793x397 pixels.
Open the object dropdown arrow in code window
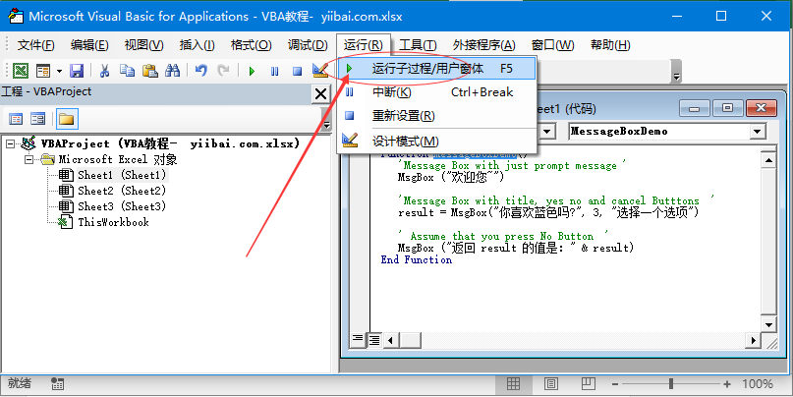click(547, 132)
